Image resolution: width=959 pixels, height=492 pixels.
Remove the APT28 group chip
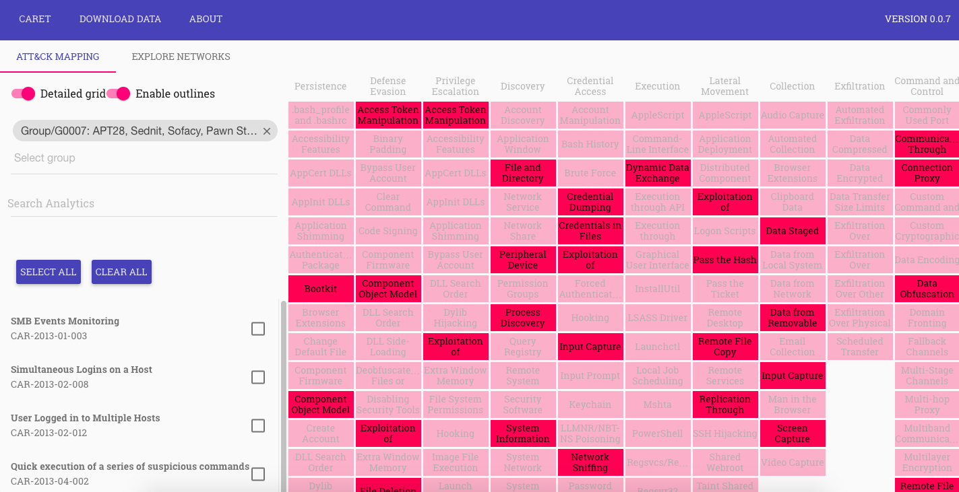tap(266, 131)
